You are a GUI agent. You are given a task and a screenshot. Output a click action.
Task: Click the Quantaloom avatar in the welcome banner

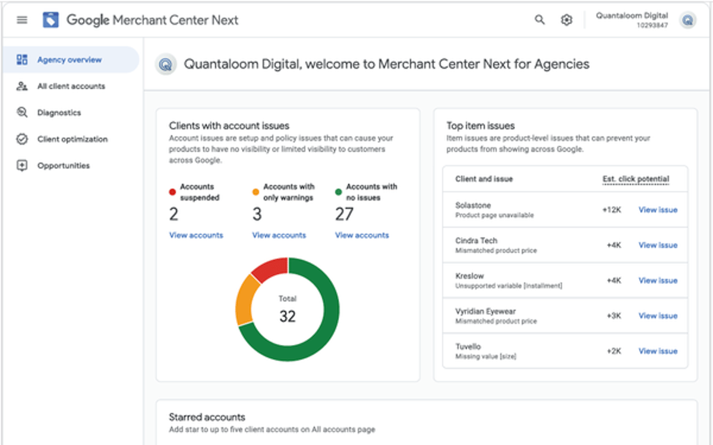(165, 63)
